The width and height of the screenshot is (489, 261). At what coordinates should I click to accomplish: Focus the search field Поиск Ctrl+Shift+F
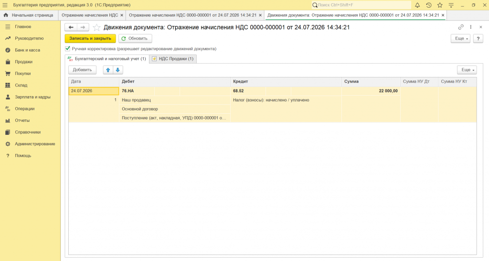(x=362, y=5)
